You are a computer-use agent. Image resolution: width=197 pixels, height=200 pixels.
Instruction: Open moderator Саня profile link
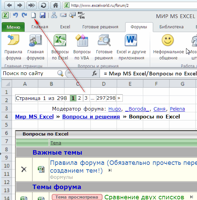[159, 109]
